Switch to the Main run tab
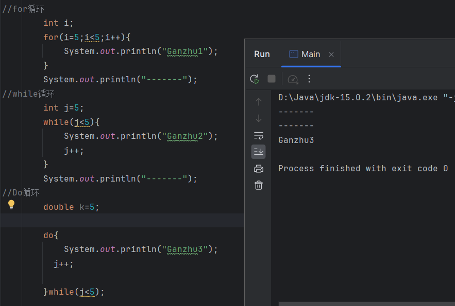The width and height of the screenshot is (455, 306). [311, 53]
